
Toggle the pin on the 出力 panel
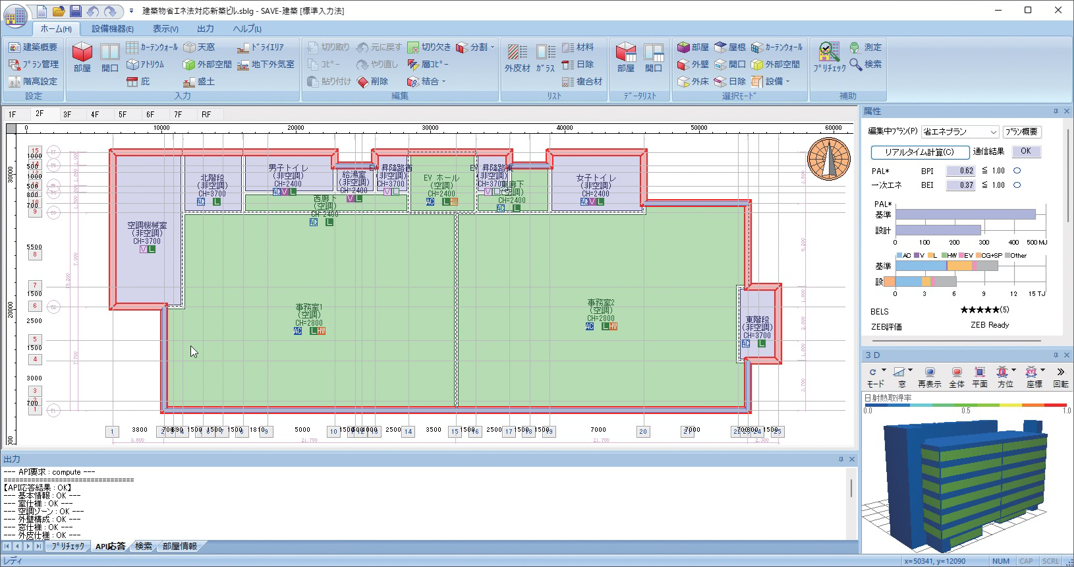tap(841, 459)
